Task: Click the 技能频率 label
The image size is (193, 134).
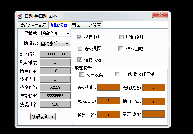Action: (x=29, y=105)
